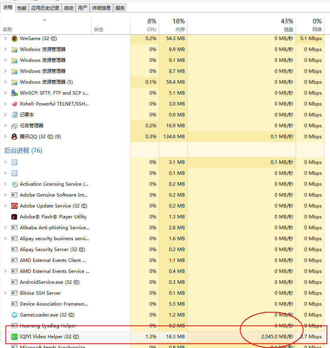This screenshot has width=330, height=348.
Task: Switch to the 用户 tab
Action: 83,8
